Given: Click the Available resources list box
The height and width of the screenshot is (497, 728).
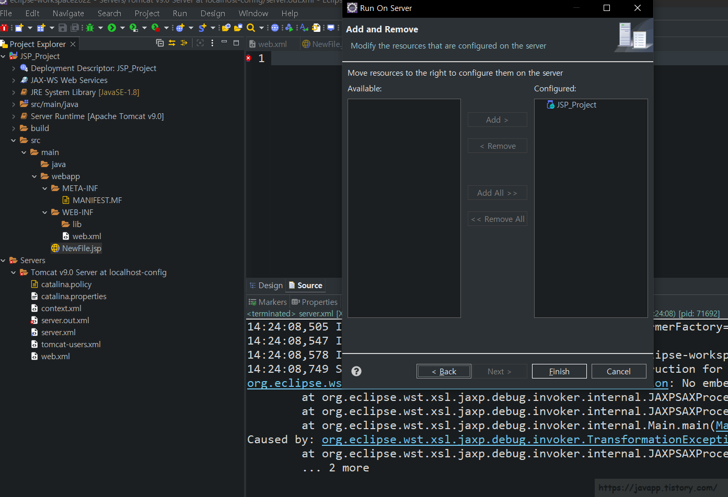Looking at the screenshot, I should 404,208.
